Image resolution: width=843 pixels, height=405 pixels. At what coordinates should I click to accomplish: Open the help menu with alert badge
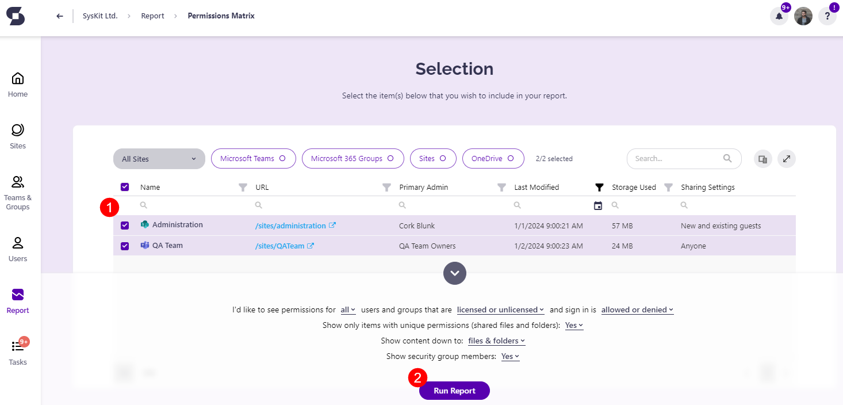(827, 16)
